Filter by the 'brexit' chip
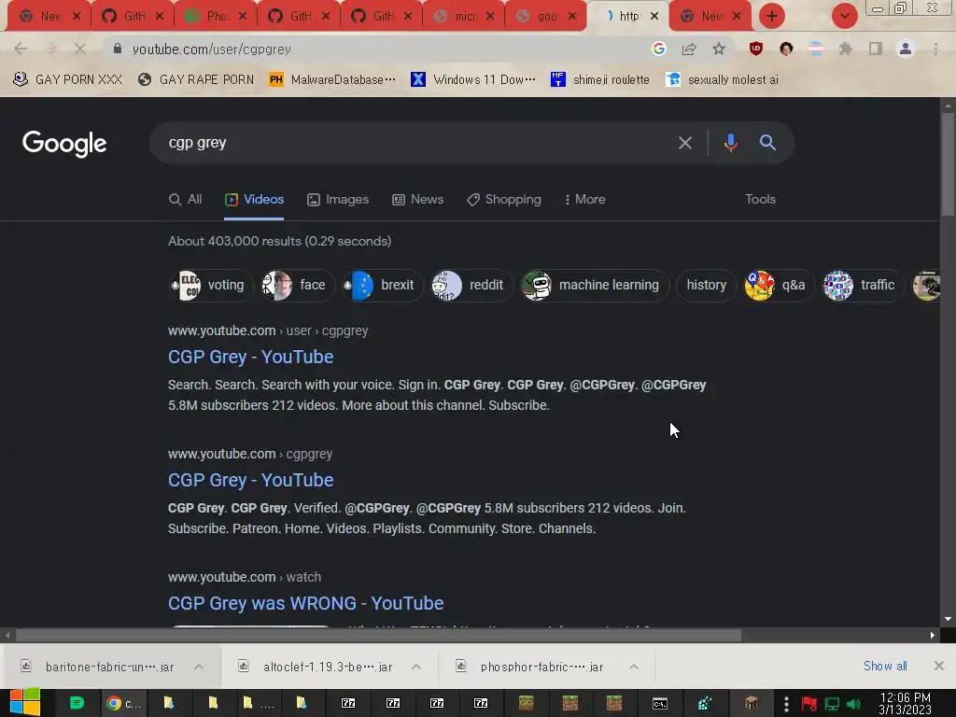 (x=382, y=285)
